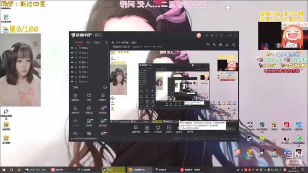This screenshot has width=308, height=173.
Task: Open the Excel desktop icon at the top left
Action: tap(6, 18)
